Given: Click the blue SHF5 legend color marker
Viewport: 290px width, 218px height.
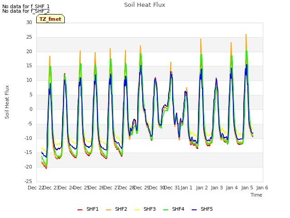Looking at the screenshot, I should coord(194,210).
